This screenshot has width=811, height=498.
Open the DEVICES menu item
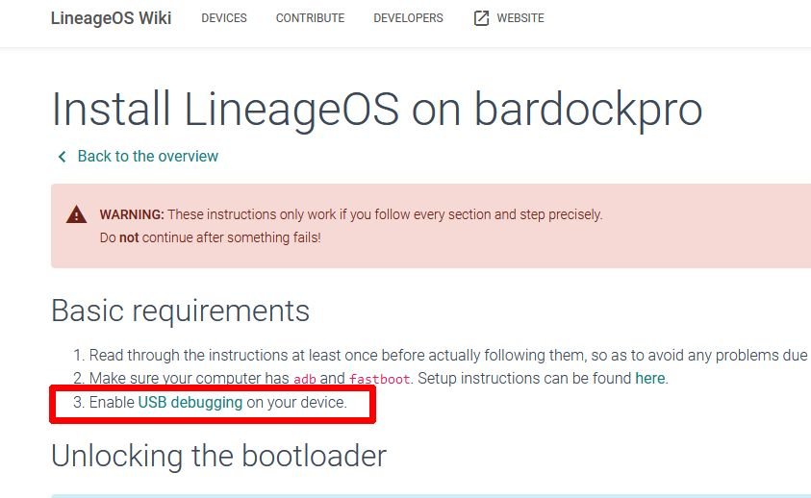(x=224, y=18)
